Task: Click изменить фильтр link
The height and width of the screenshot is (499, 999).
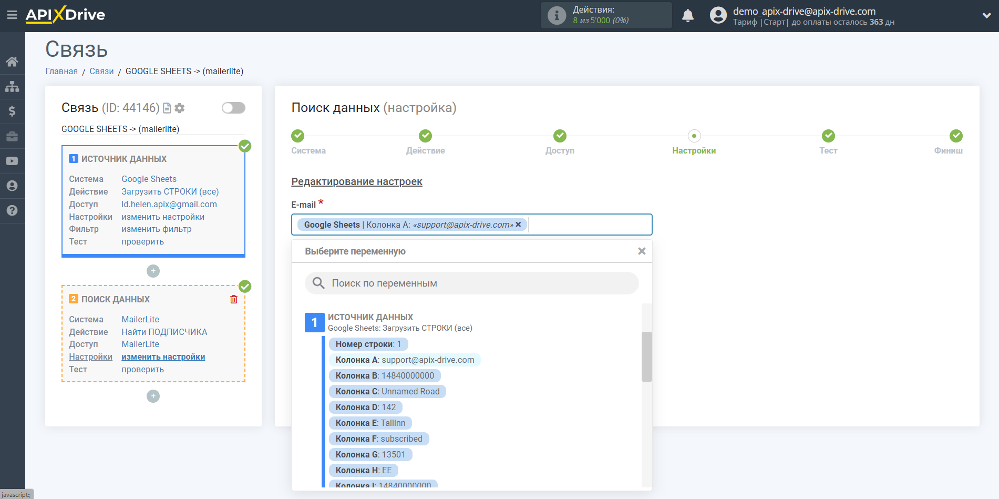Action: point(157,229)
